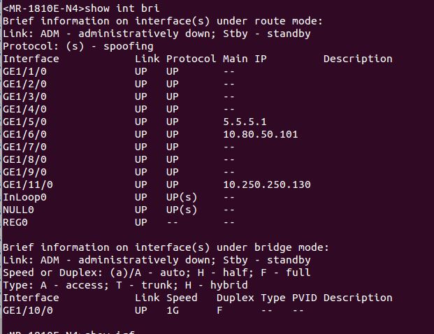The width and height of the screenshot is (434, 334).
Task: Click the GE1/9/0 interface name
Action: tap(25, 172)
